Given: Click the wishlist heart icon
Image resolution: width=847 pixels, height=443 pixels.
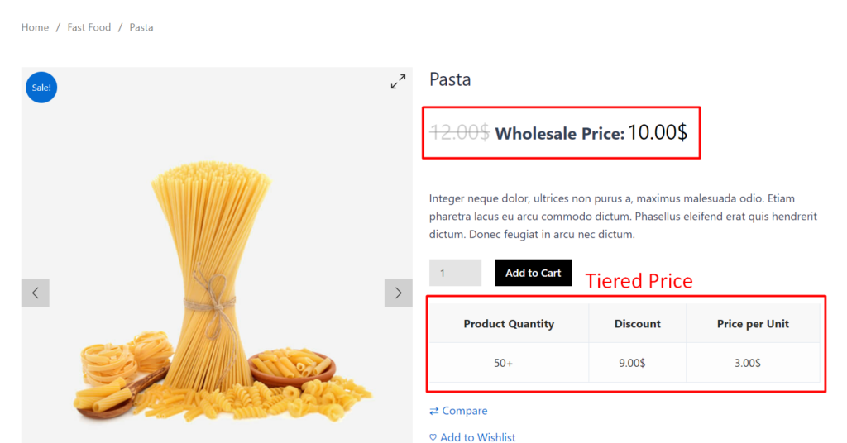Looking at the screenshot, I should coord(433,437).
